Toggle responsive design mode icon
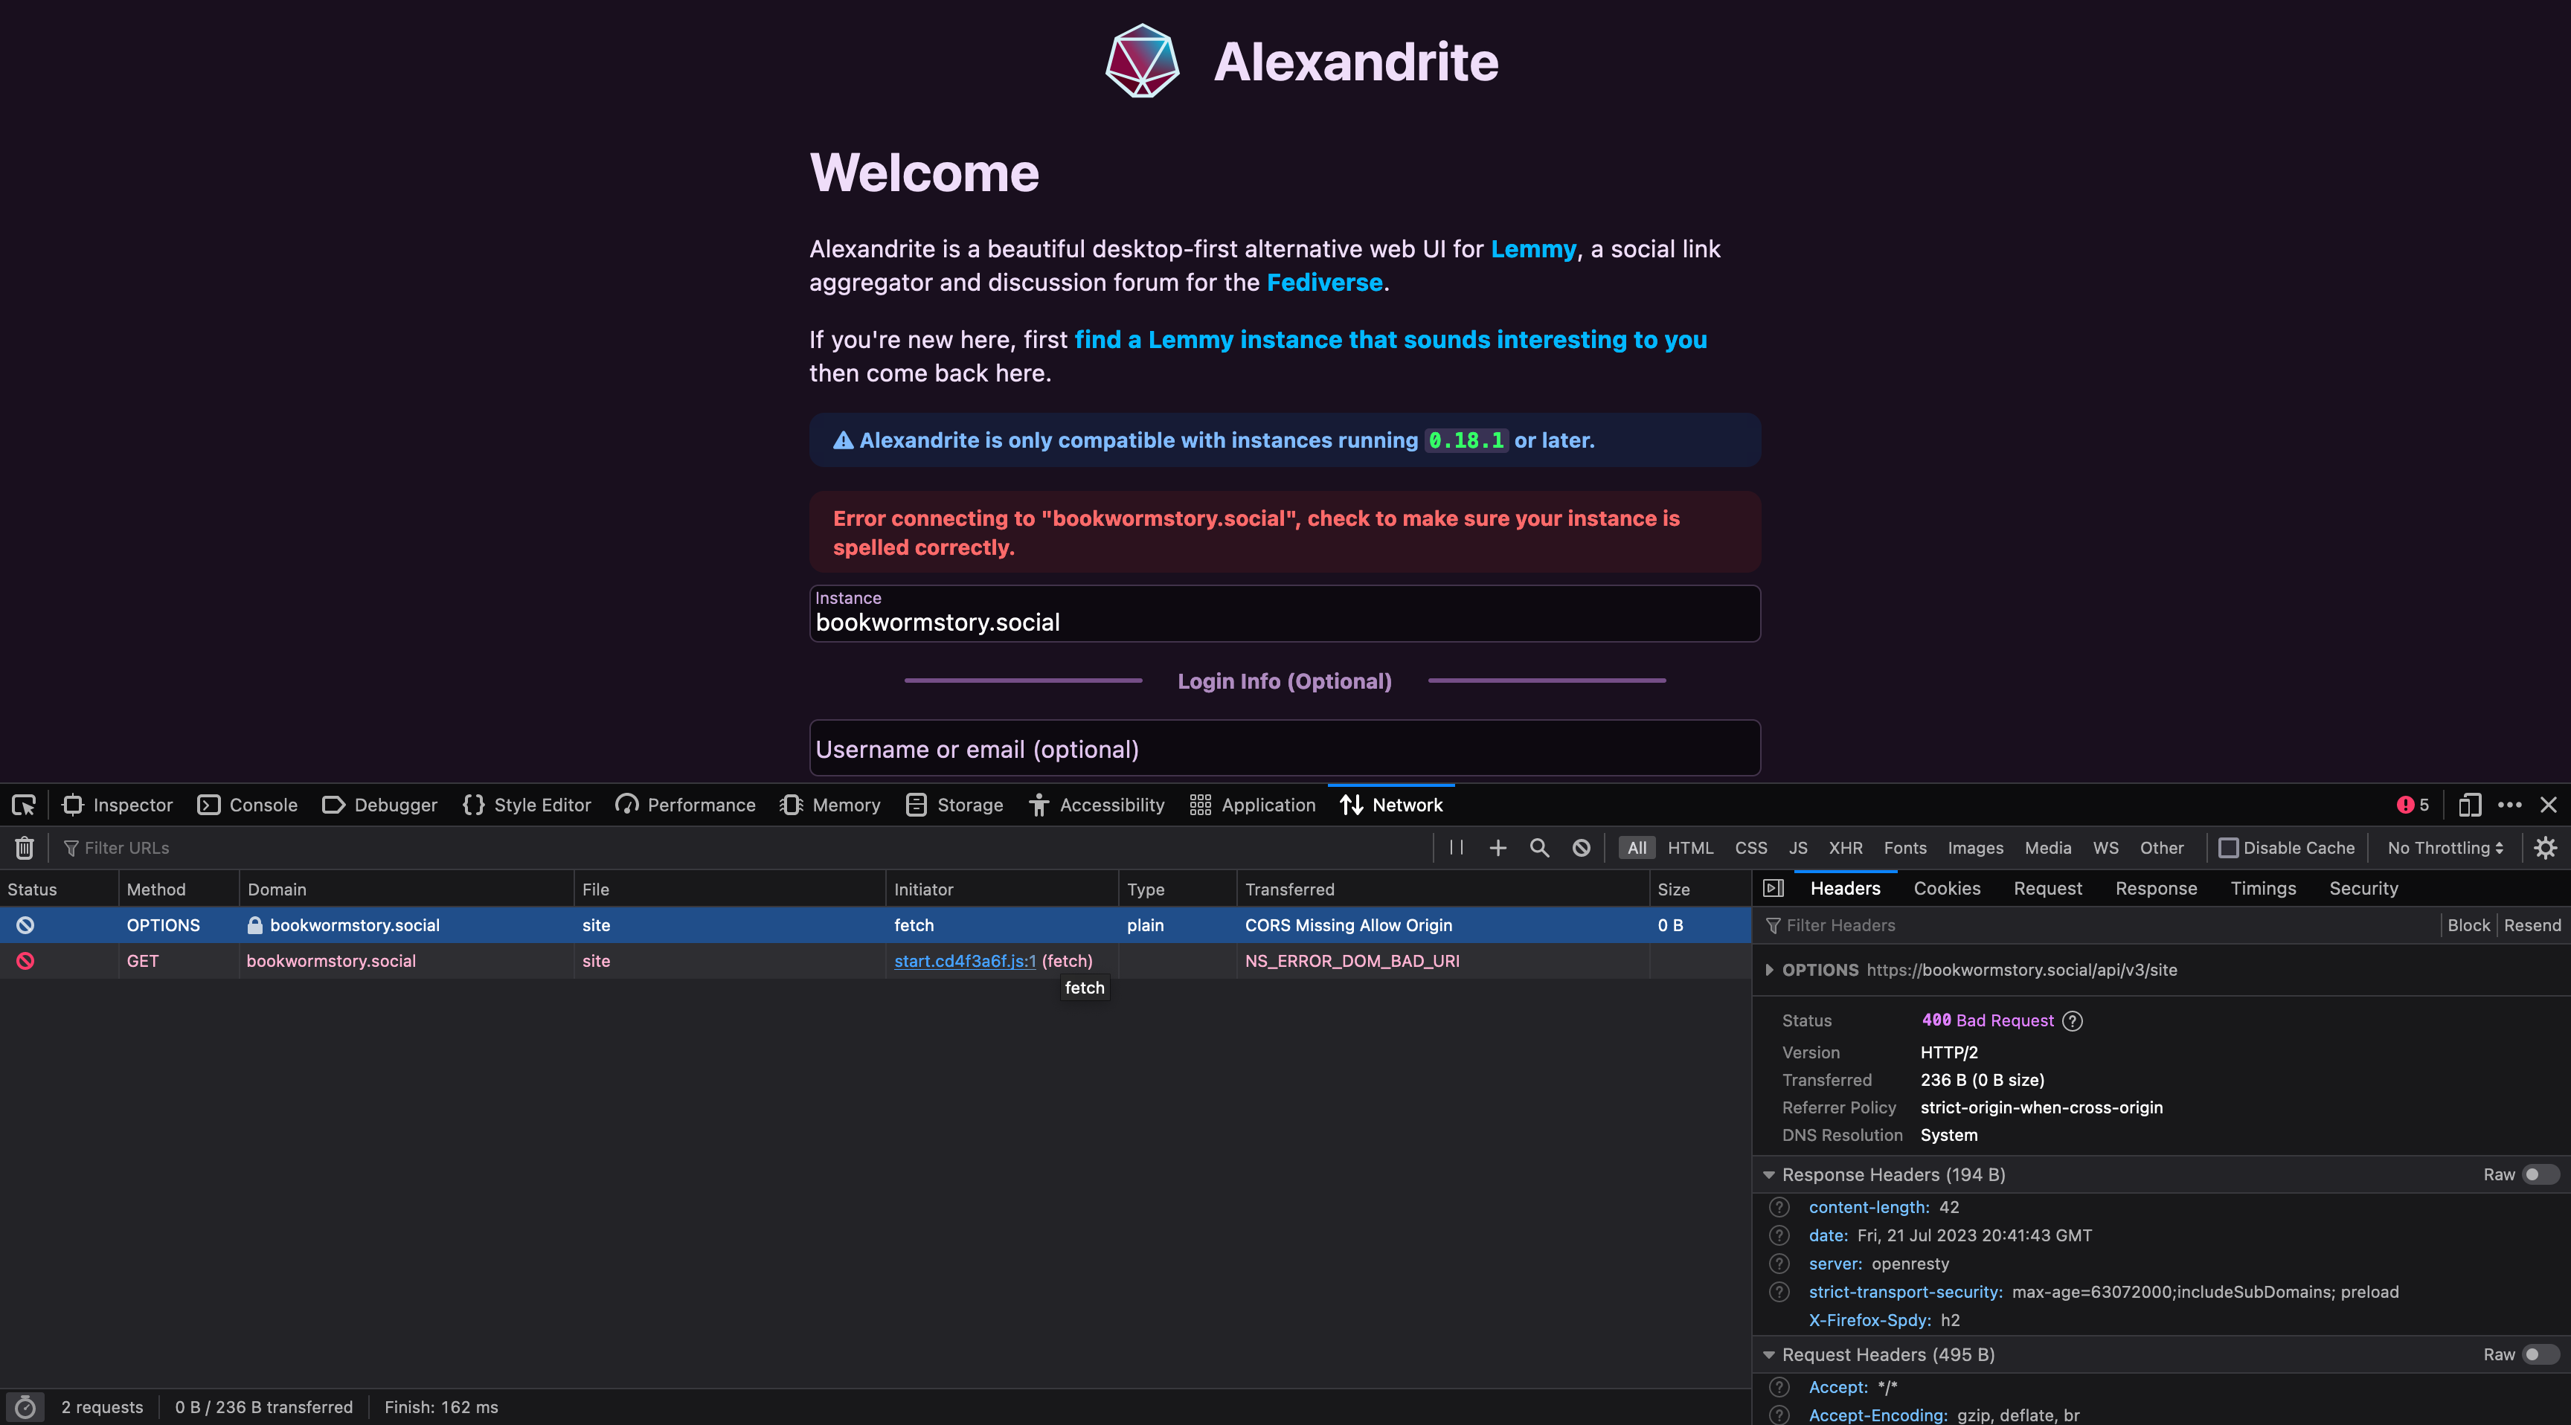This screenshot has width=2571, height=1425. (x=2469, y=804)
